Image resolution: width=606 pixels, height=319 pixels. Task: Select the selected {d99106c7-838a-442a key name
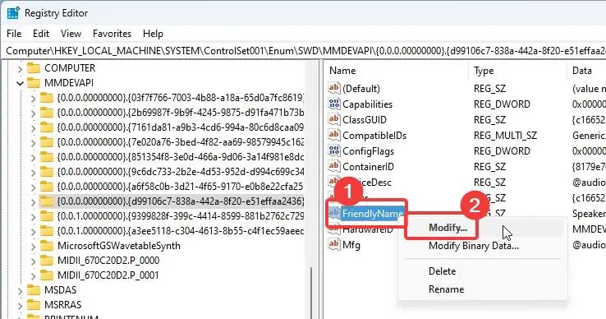(181, 201)
